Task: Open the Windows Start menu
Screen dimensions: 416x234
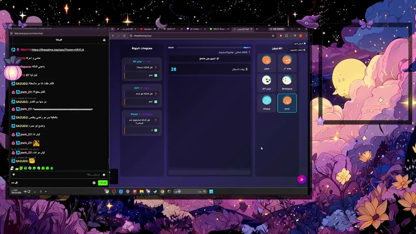Action: coord(211,191)
